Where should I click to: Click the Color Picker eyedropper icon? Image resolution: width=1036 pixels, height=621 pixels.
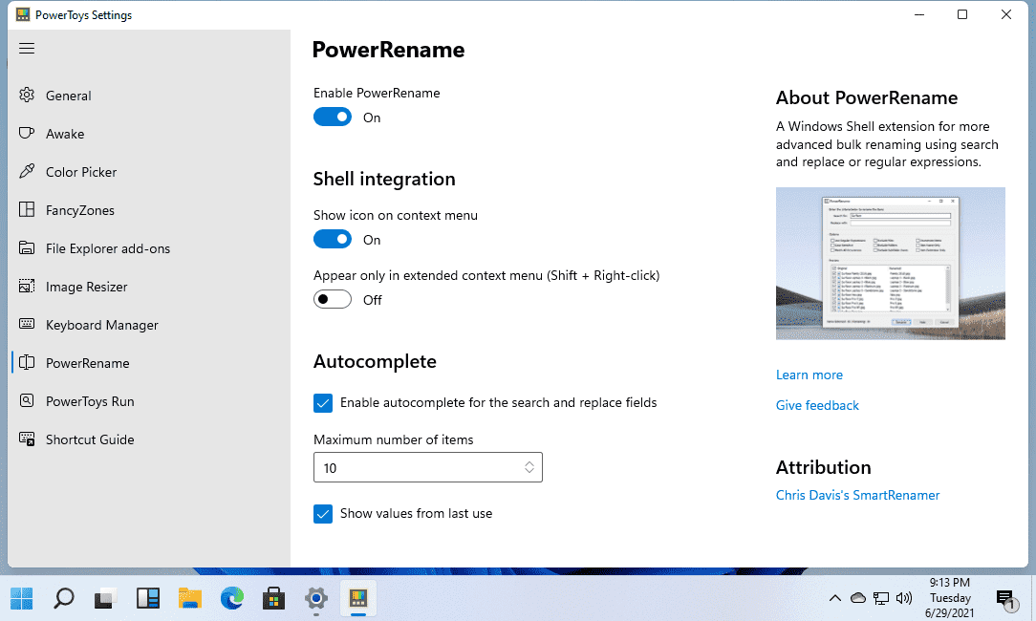27,172
